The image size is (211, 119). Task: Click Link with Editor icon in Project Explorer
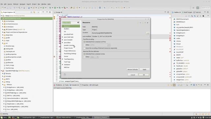(x=34, y=12)
